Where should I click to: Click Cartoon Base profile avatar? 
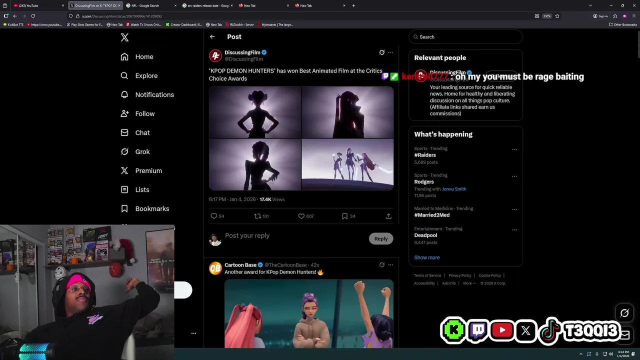215,268
